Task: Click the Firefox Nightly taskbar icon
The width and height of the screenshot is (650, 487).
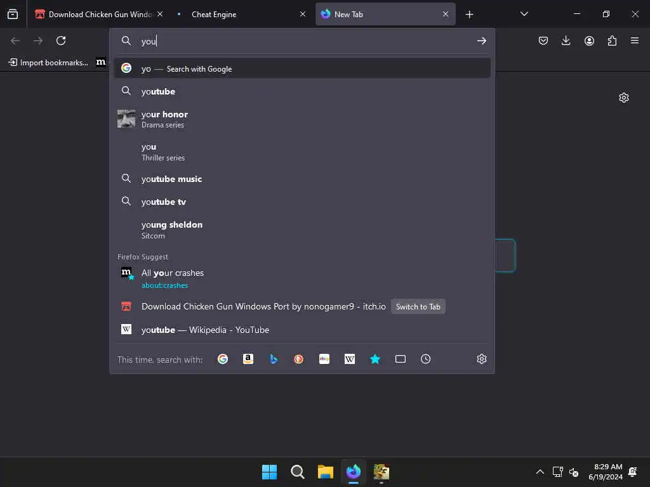Action: pos(354,472)
